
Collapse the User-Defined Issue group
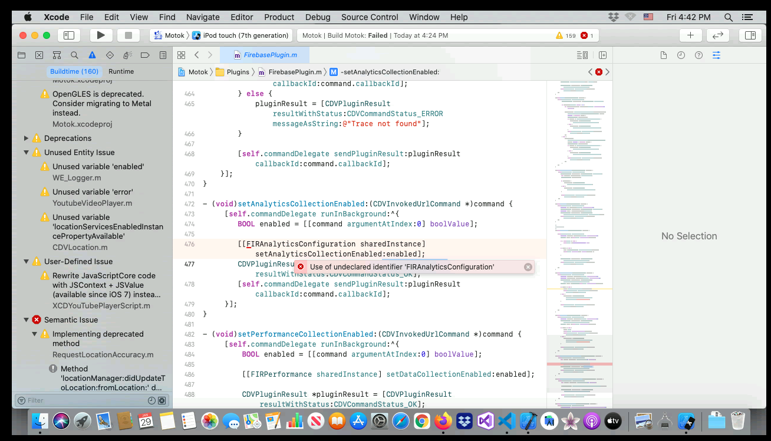click(x=26, y=261)
